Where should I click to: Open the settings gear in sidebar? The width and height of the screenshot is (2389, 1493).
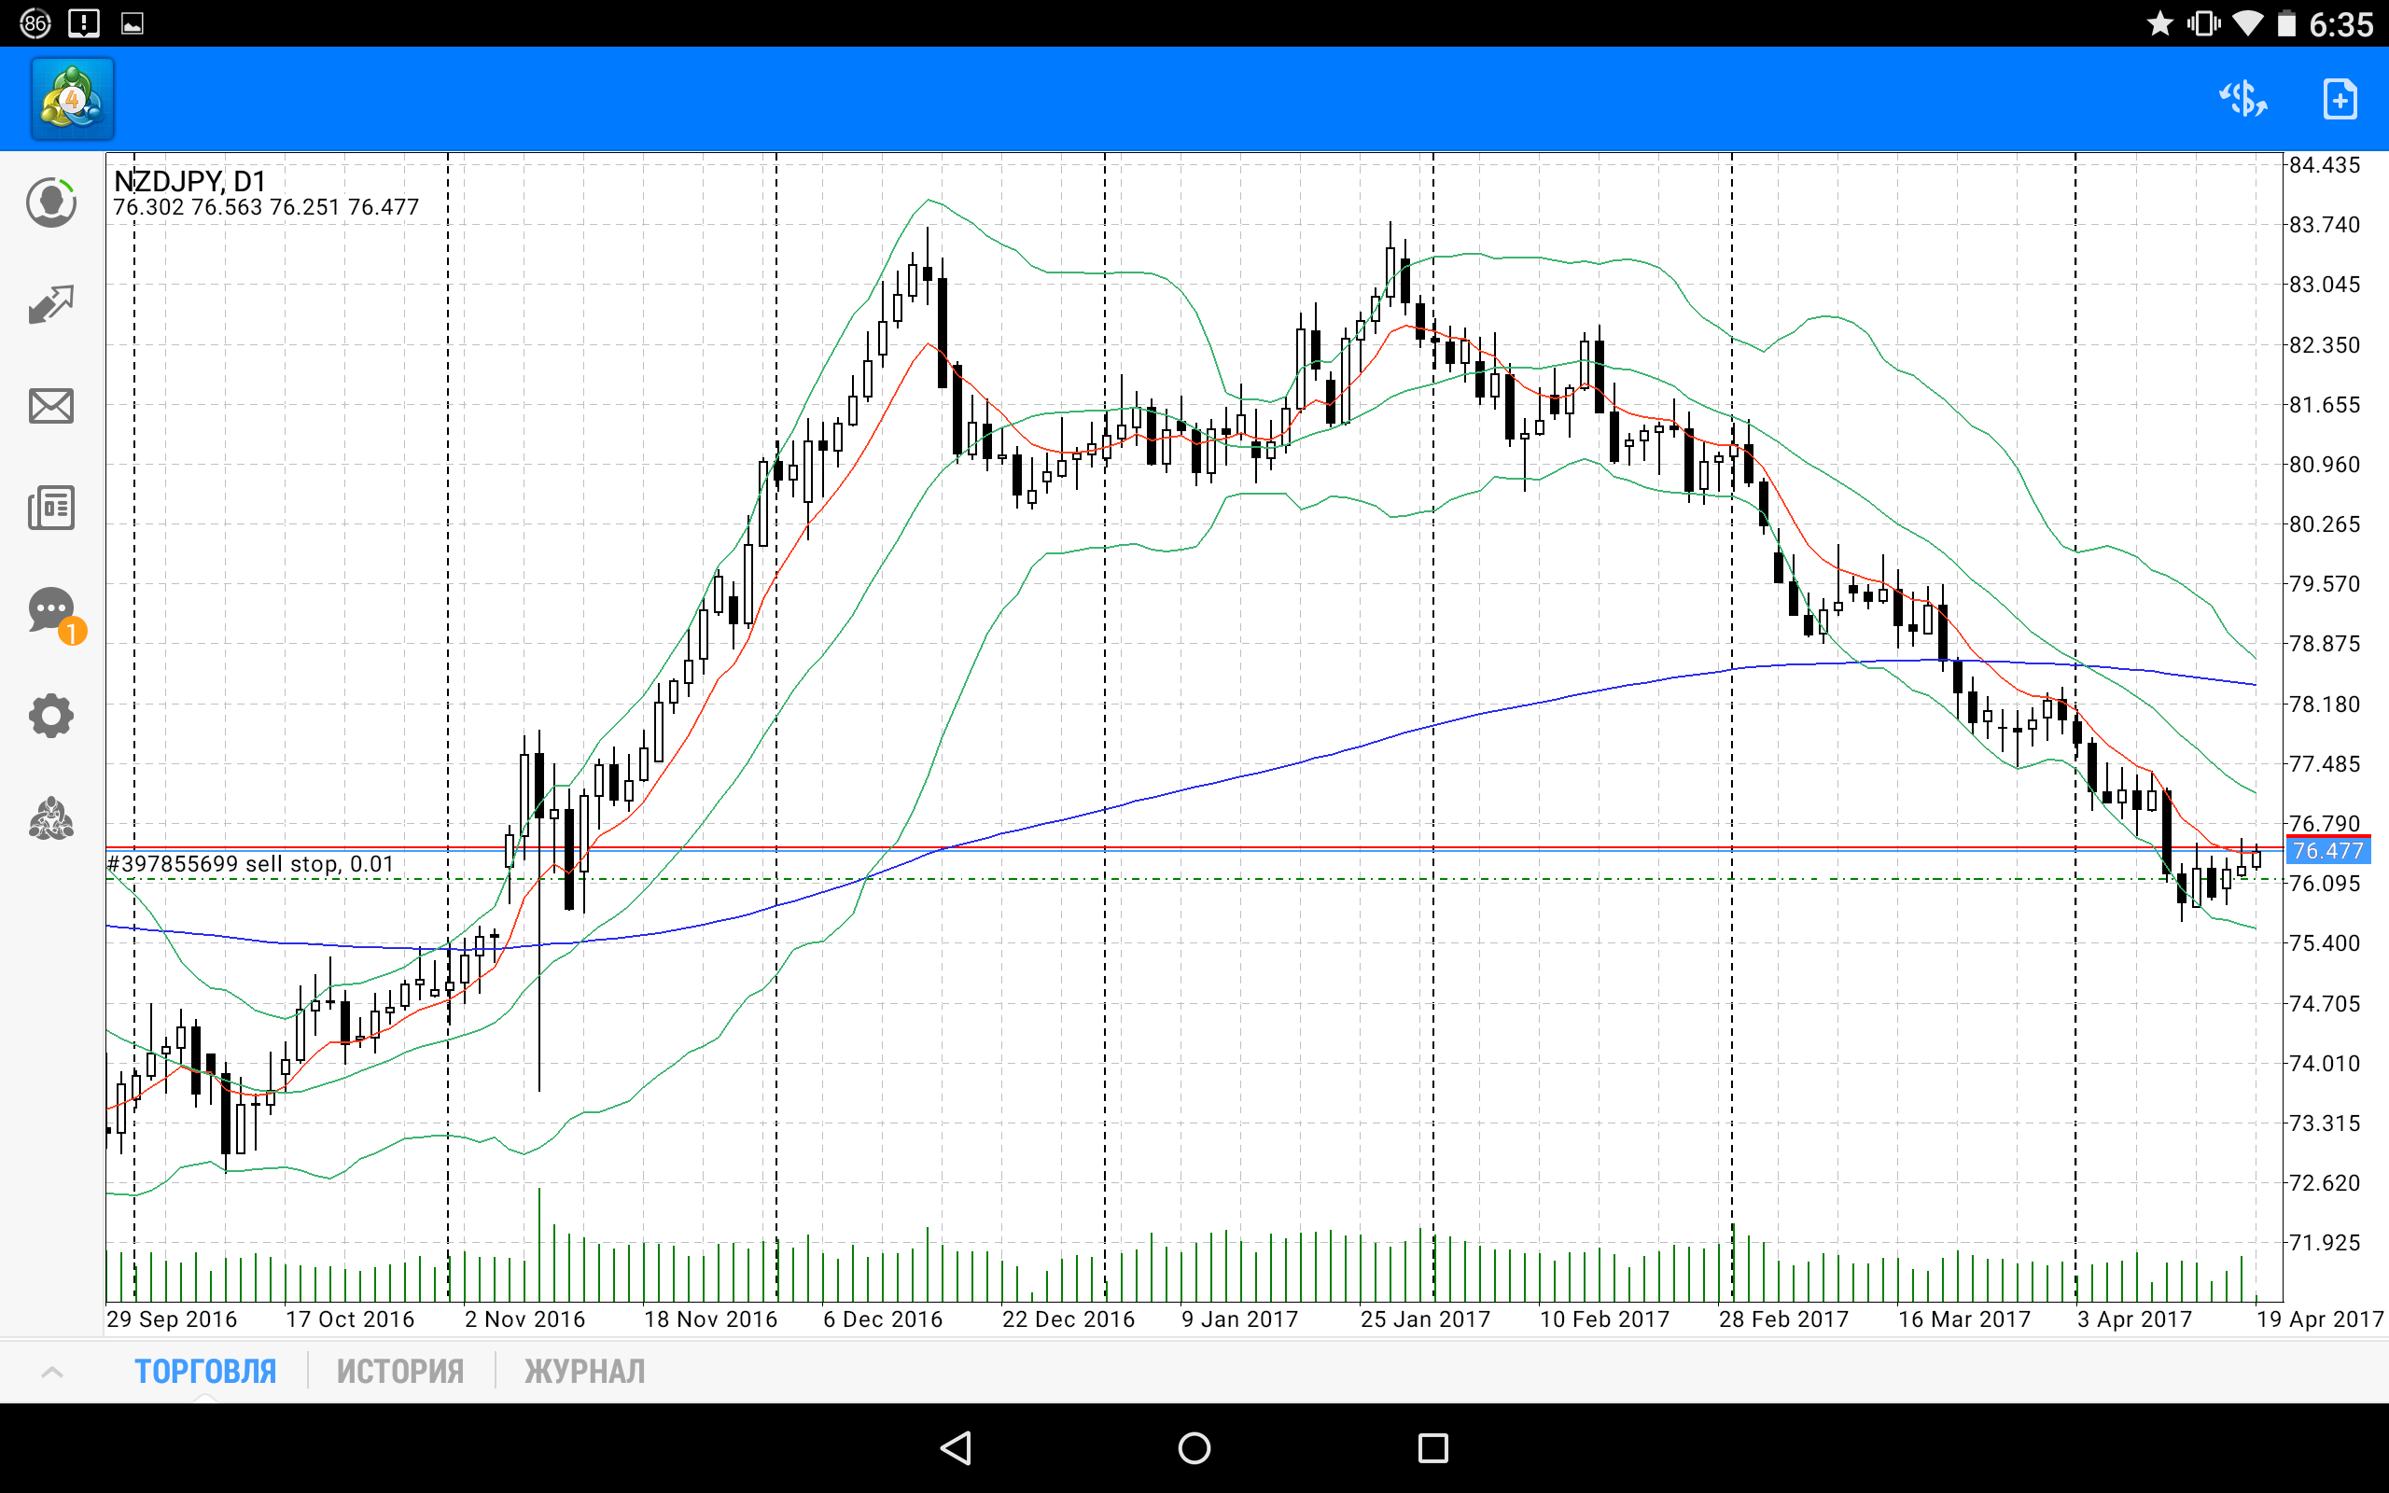pos(51,716)
